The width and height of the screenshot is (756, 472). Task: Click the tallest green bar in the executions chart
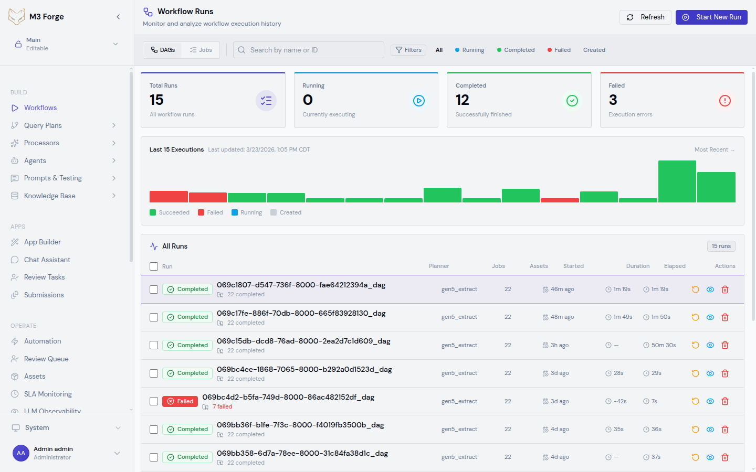(677, 181)
